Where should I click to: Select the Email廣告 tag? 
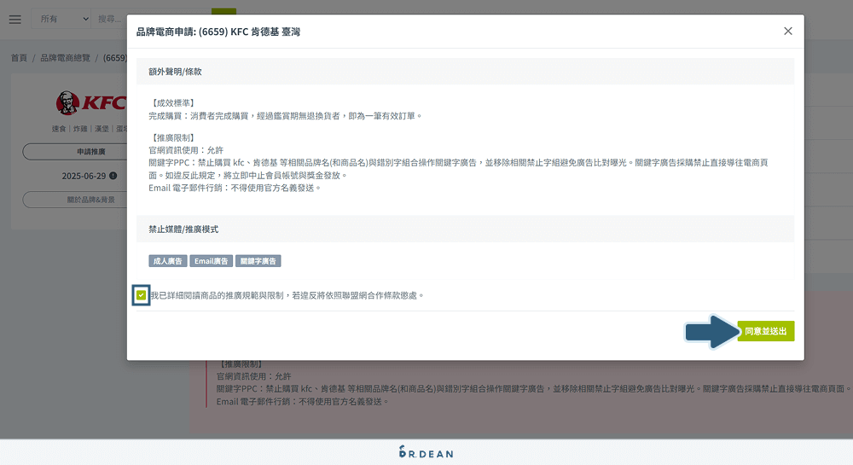tap(211, 261)
